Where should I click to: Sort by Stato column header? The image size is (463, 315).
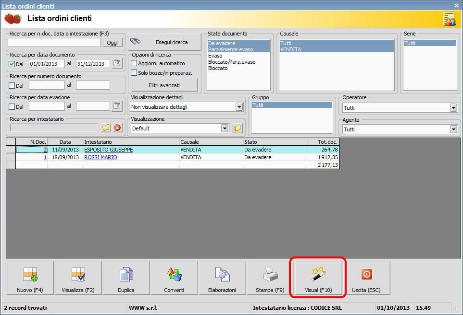[275, 142]
